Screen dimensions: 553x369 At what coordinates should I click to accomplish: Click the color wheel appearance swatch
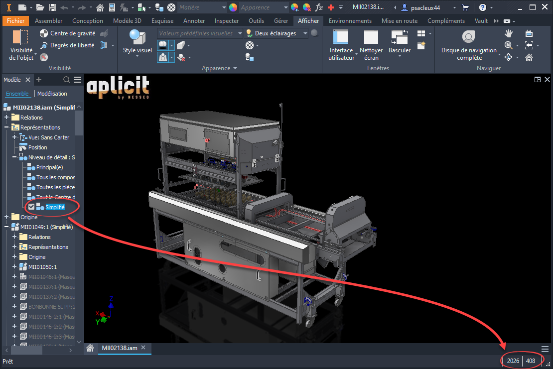pyautogui.click(x=233, y=7)
